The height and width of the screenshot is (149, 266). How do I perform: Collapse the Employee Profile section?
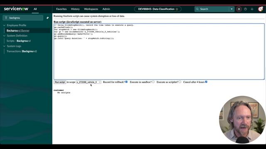pos(4,25)
